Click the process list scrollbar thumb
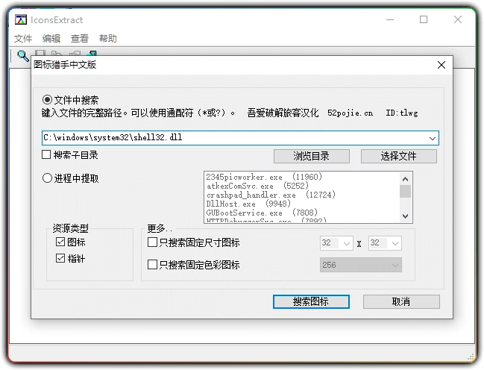 [405, 191]
